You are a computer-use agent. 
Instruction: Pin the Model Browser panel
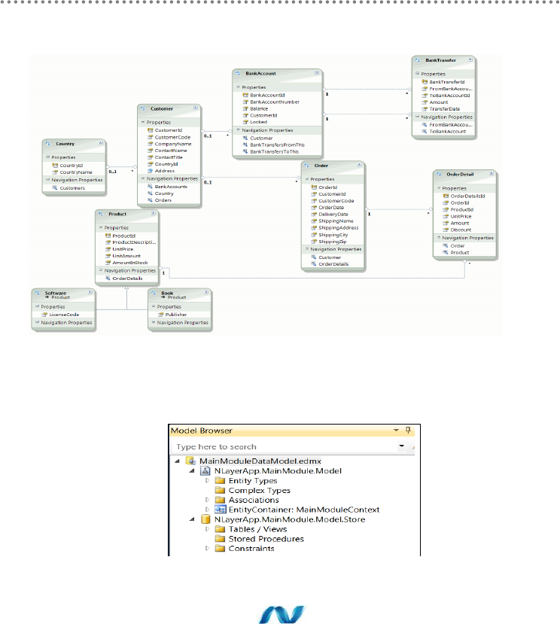coord(408,431)
